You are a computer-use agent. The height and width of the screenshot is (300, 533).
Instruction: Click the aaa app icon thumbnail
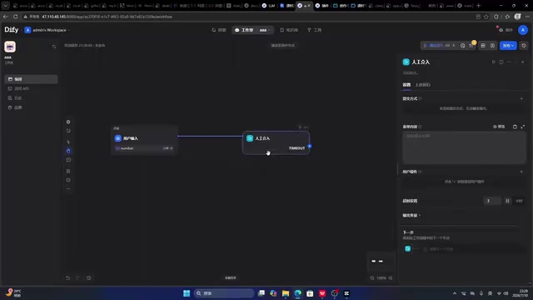point(10,47)
